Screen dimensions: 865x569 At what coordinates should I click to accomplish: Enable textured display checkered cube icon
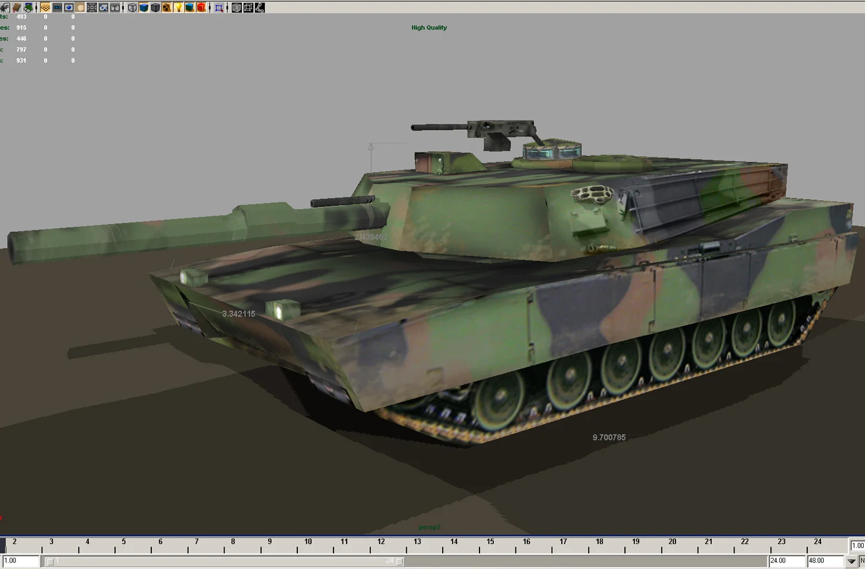coord(165,7)
